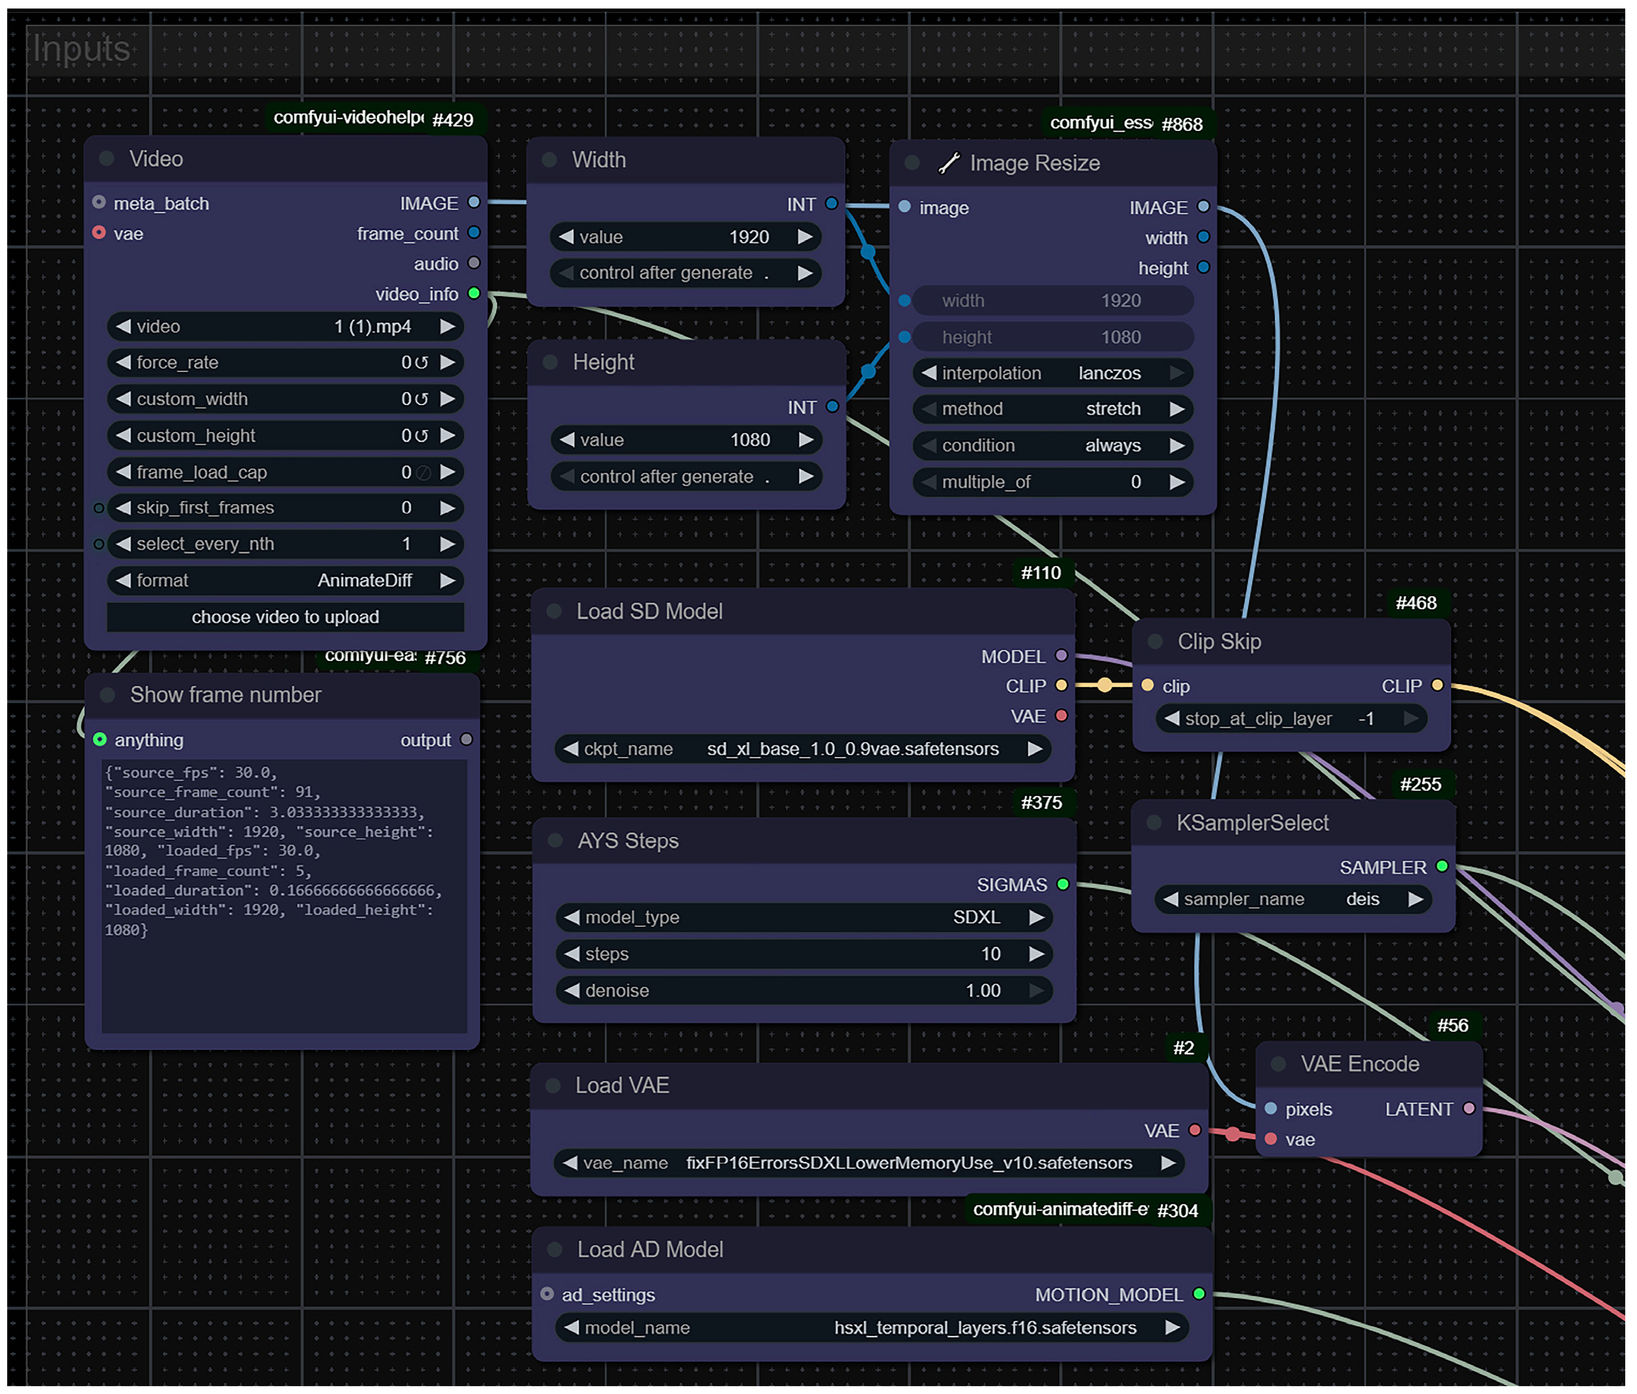The width and height of the screenshot is (1637, 1394).
Task: Click the VAE Encode LATENT output socket
Action: 1469,1108
